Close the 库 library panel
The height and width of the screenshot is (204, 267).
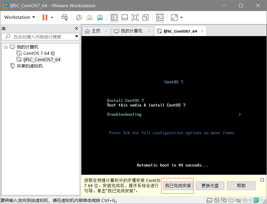click(x=77, y=28)
